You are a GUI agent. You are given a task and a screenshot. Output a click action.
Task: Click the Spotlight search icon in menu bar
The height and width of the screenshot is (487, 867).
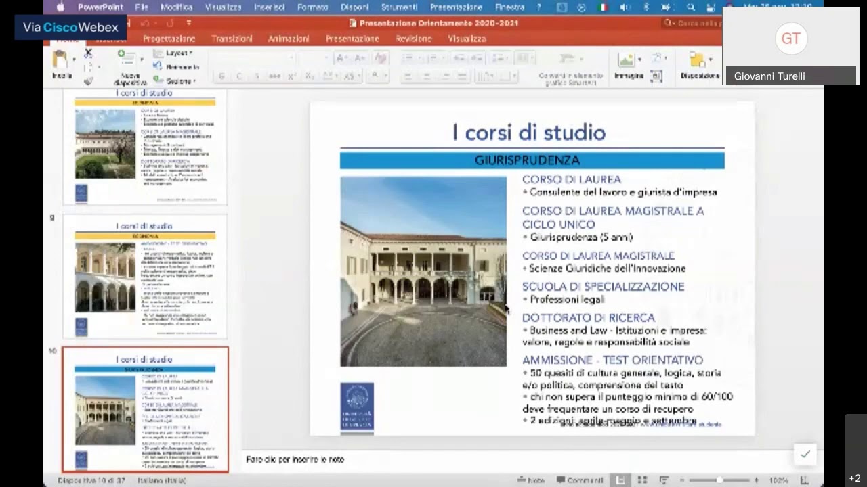click(690, 7)
